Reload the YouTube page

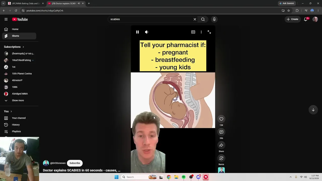[x=16, y=11]
